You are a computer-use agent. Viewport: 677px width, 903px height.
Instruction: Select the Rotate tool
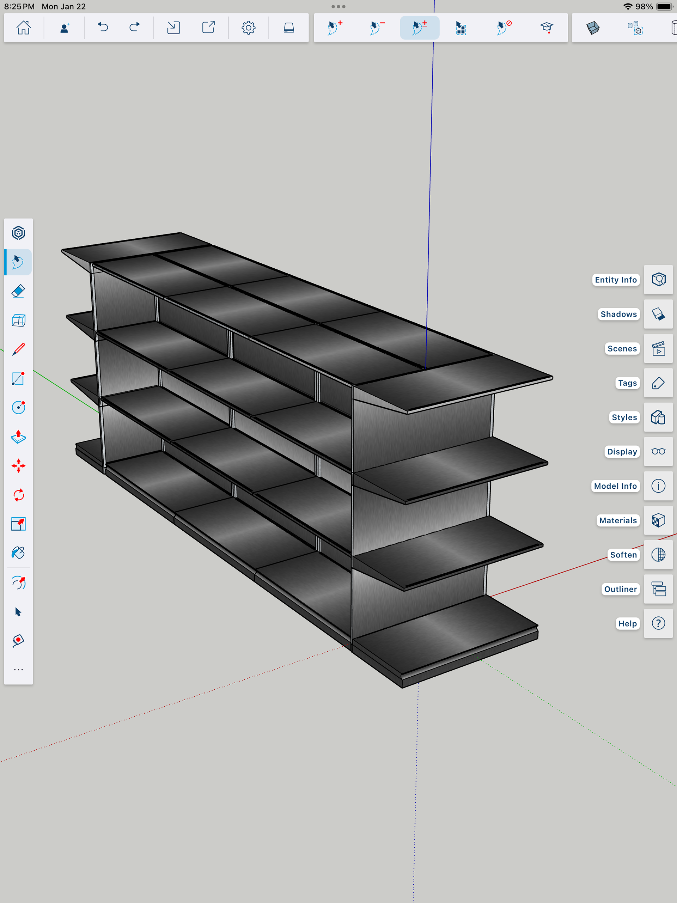click(x=18, y=495)
